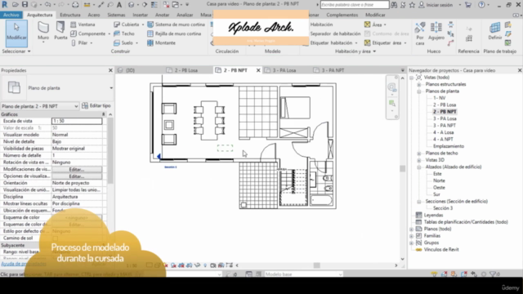The image size is (523, 294).
Task: Click Separador de habitación button
Action: 335,33
